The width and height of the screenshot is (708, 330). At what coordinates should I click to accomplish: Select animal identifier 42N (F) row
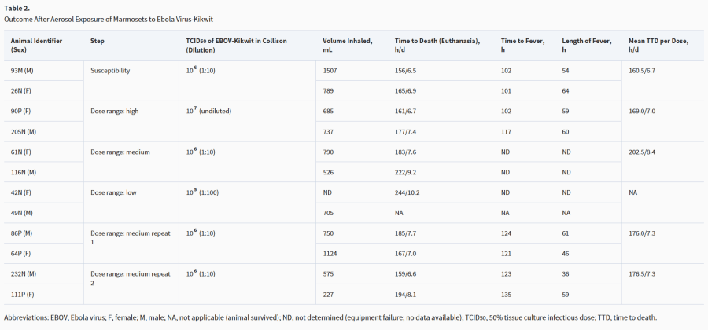[x=22, y=192]
